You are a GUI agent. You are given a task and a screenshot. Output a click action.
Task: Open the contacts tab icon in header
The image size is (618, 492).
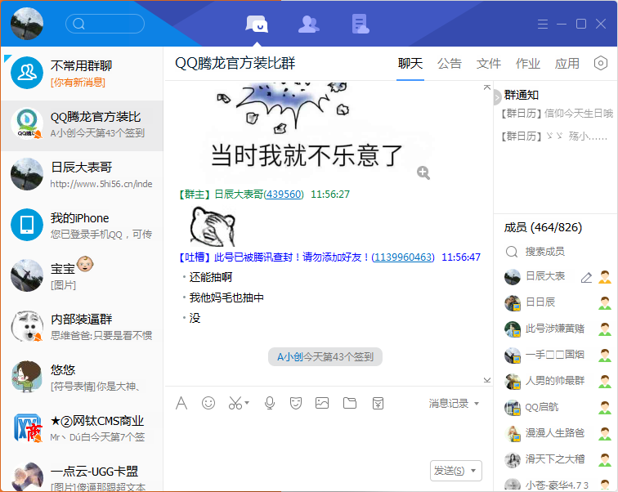pos(308,25)
